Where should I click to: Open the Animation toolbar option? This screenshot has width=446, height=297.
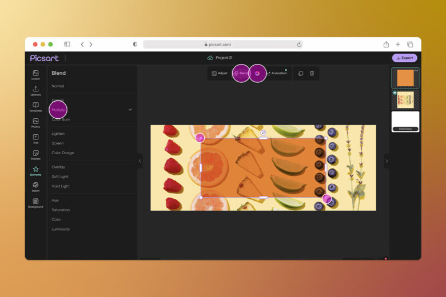[x=277, y=73]
